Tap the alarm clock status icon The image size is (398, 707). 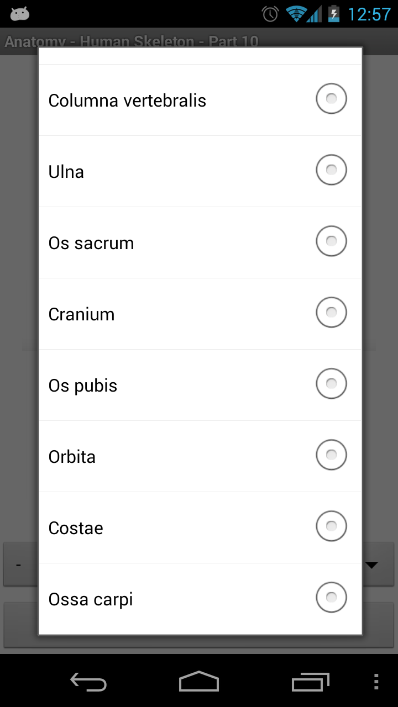coord(270,14)
